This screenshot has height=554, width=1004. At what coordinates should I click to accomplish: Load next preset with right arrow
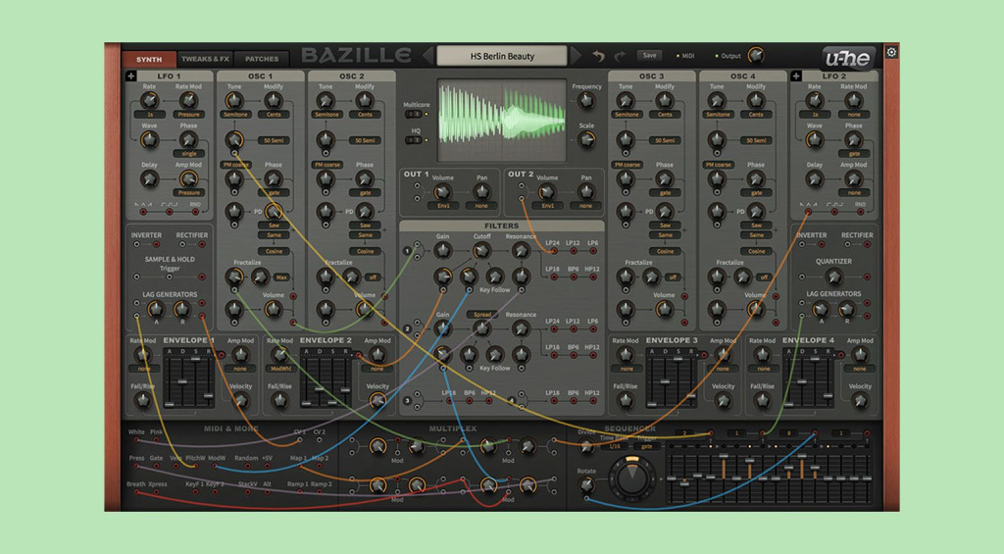coord(575,56)
